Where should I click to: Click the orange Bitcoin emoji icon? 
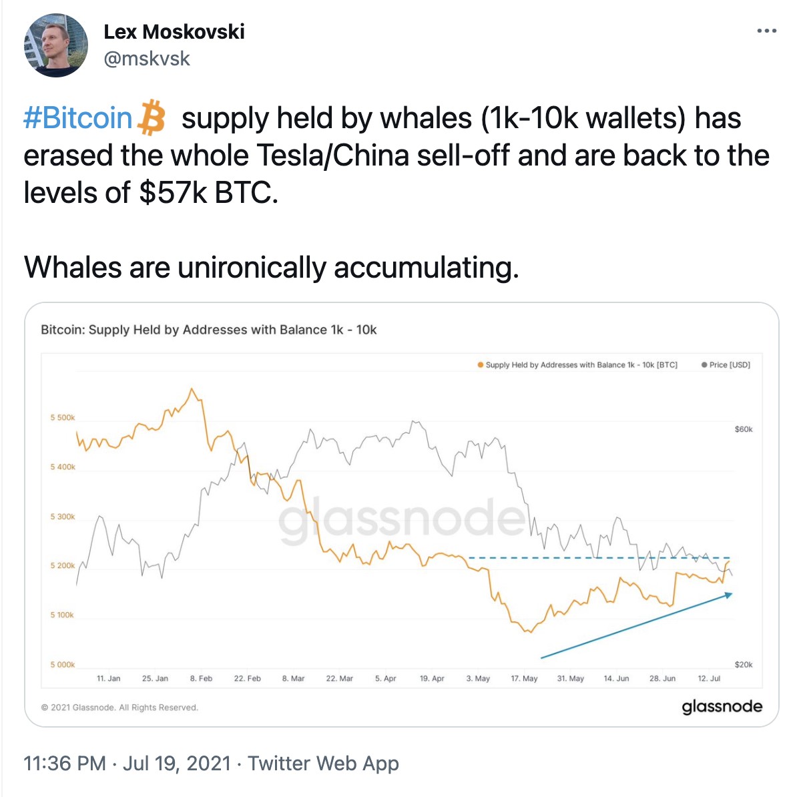coord(152,118)
